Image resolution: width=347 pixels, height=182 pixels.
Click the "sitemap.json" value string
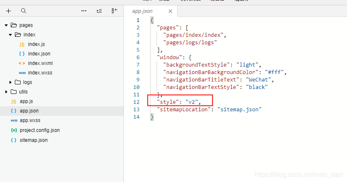pos(239,110)
